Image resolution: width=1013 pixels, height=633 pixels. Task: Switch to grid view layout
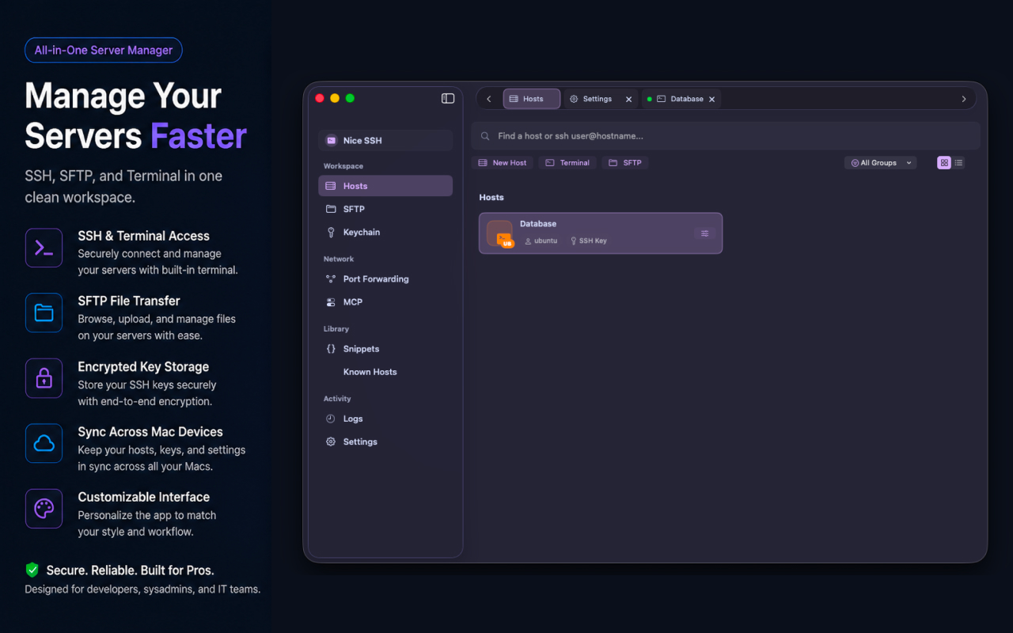tap(944, 162)
